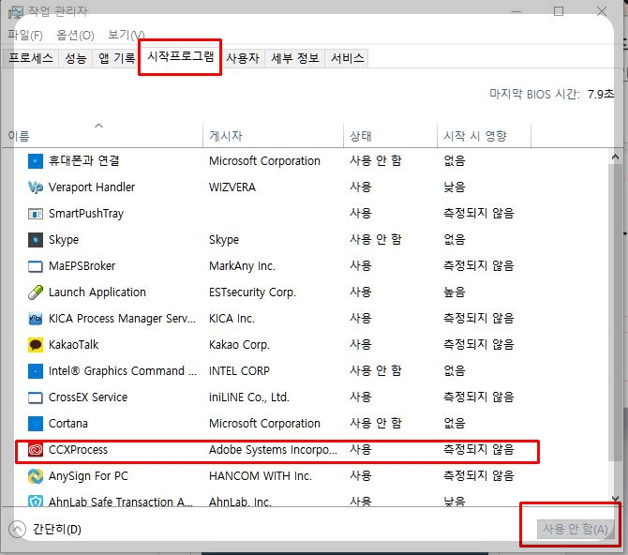
Task: Select the Launch Application name text
Action: pyautogui.click(x=97, y=292)
